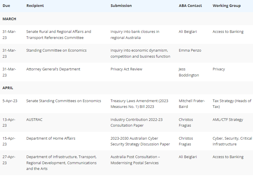Open the Privacy Act Review submission

tap(126, 69)
